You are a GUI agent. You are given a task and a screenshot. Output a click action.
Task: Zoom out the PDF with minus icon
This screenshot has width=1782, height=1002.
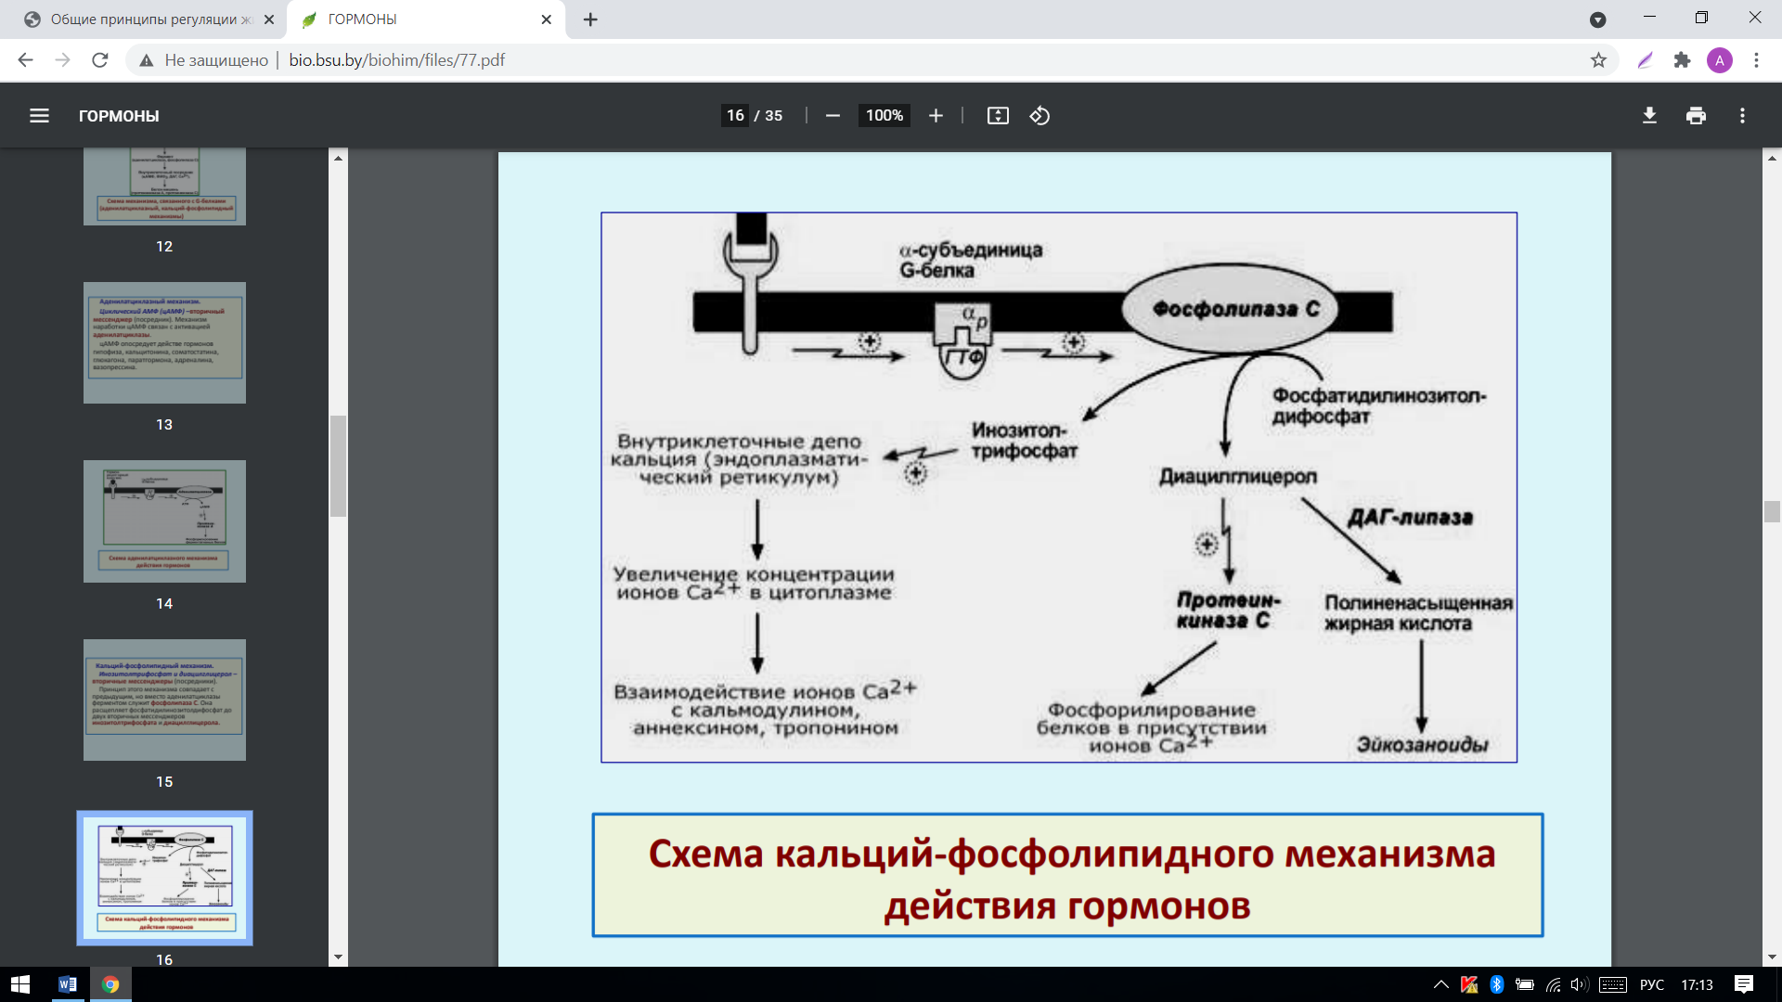tap(833, 116)
